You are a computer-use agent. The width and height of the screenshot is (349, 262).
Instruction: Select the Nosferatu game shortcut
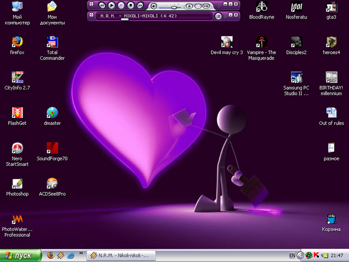(x=296, y=10)
